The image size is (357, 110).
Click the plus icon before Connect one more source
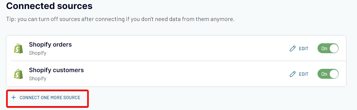pos(14,97)
